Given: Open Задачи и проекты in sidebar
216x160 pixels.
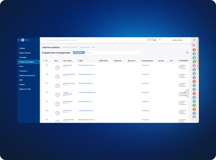Looking at the screenshot, I should click(25, 52).
